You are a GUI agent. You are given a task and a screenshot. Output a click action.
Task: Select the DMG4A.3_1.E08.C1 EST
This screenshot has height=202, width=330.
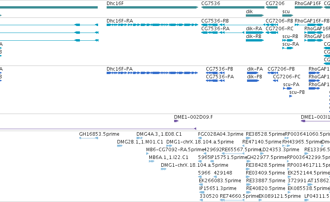[140, 138]
